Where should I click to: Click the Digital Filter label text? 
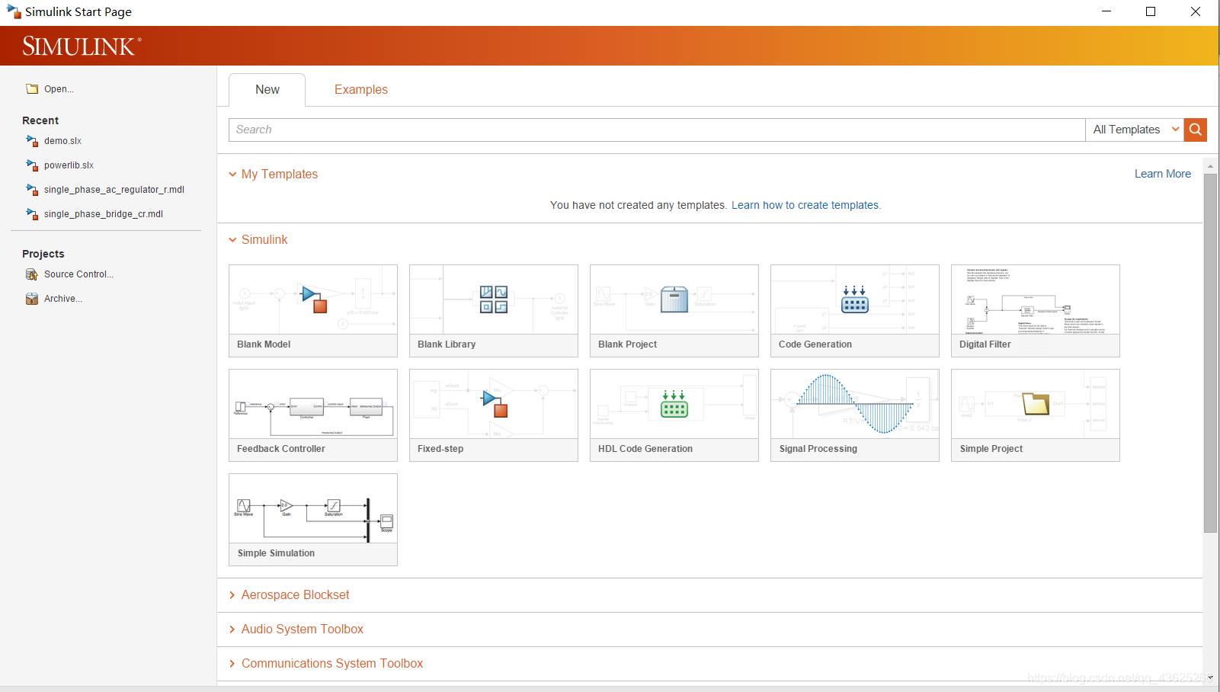(x=985, y=344)
